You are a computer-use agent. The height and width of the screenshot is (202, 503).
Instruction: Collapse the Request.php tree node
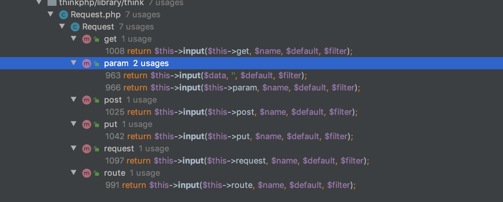pos(50,14)
